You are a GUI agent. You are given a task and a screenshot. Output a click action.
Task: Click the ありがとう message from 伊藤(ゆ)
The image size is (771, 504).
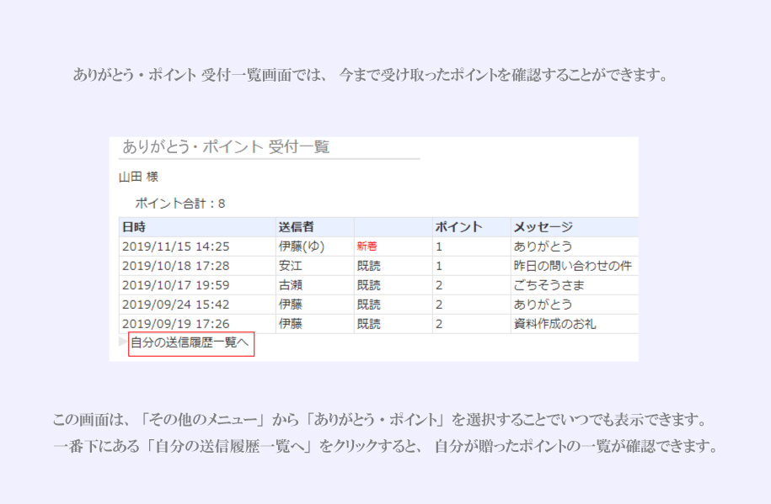543,247
